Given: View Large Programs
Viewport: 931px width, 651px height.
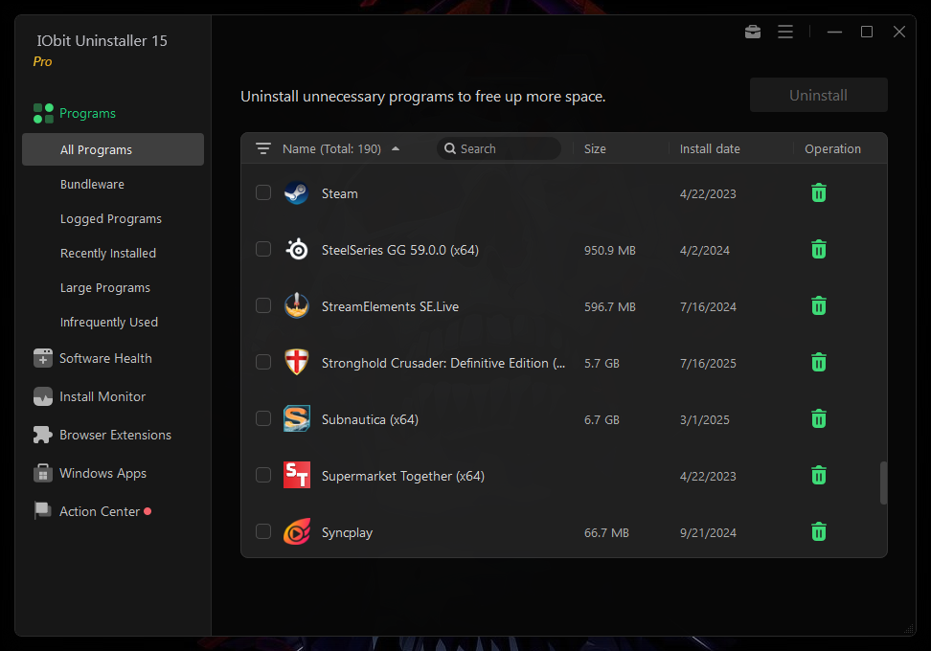Looking at the screenshot, I should tap(105, 287).
